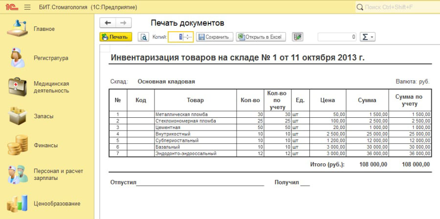Click the Главное desk lamp icon

point(17,28)
